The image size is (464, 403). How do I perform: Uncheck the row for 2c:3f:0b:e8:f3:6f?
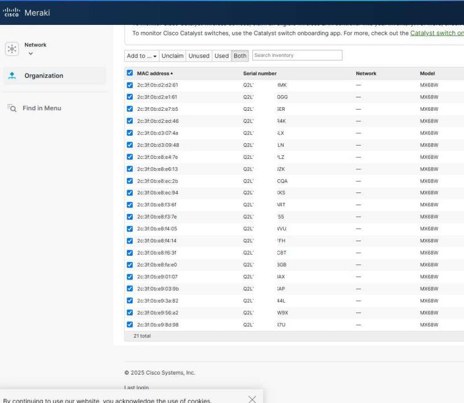pyautogui.click(x=129, y=205)
